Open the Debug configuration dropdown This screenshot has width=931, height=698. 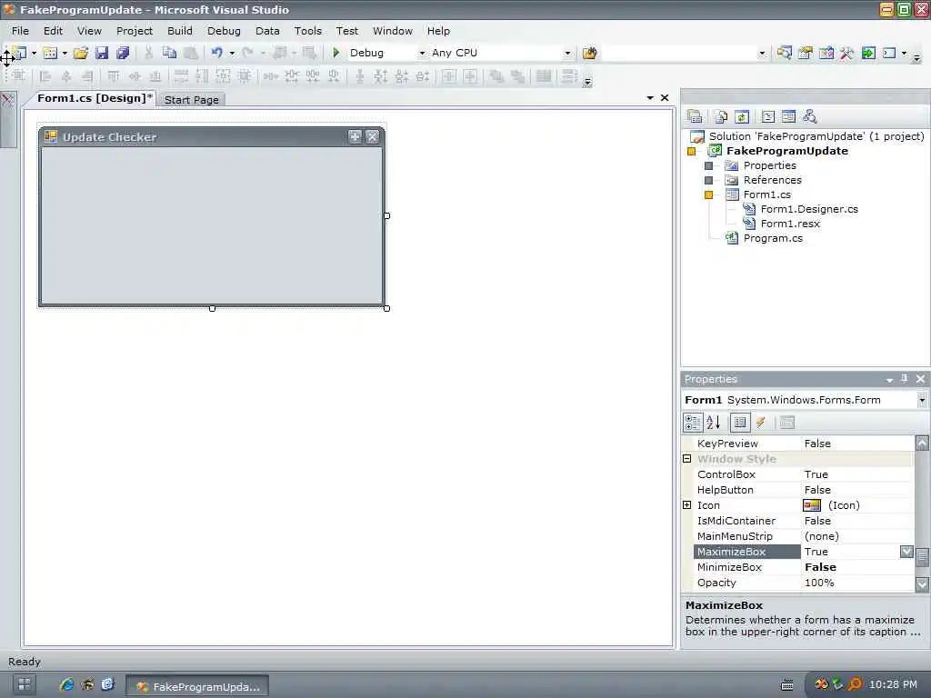422,53
